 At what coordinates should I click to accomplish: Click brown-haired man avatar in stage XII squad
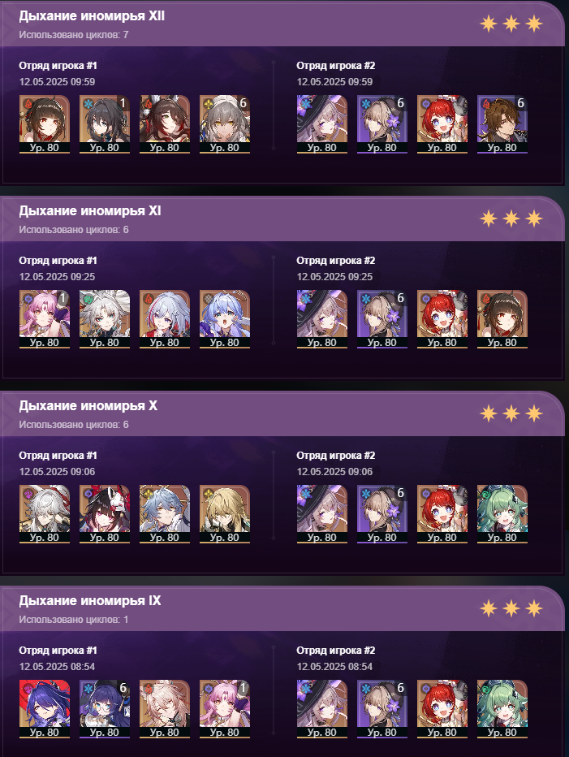[502, 124]
